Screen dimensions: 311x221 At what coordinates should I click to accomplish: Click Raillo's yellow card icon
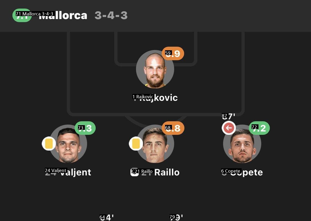click(136, 144)
